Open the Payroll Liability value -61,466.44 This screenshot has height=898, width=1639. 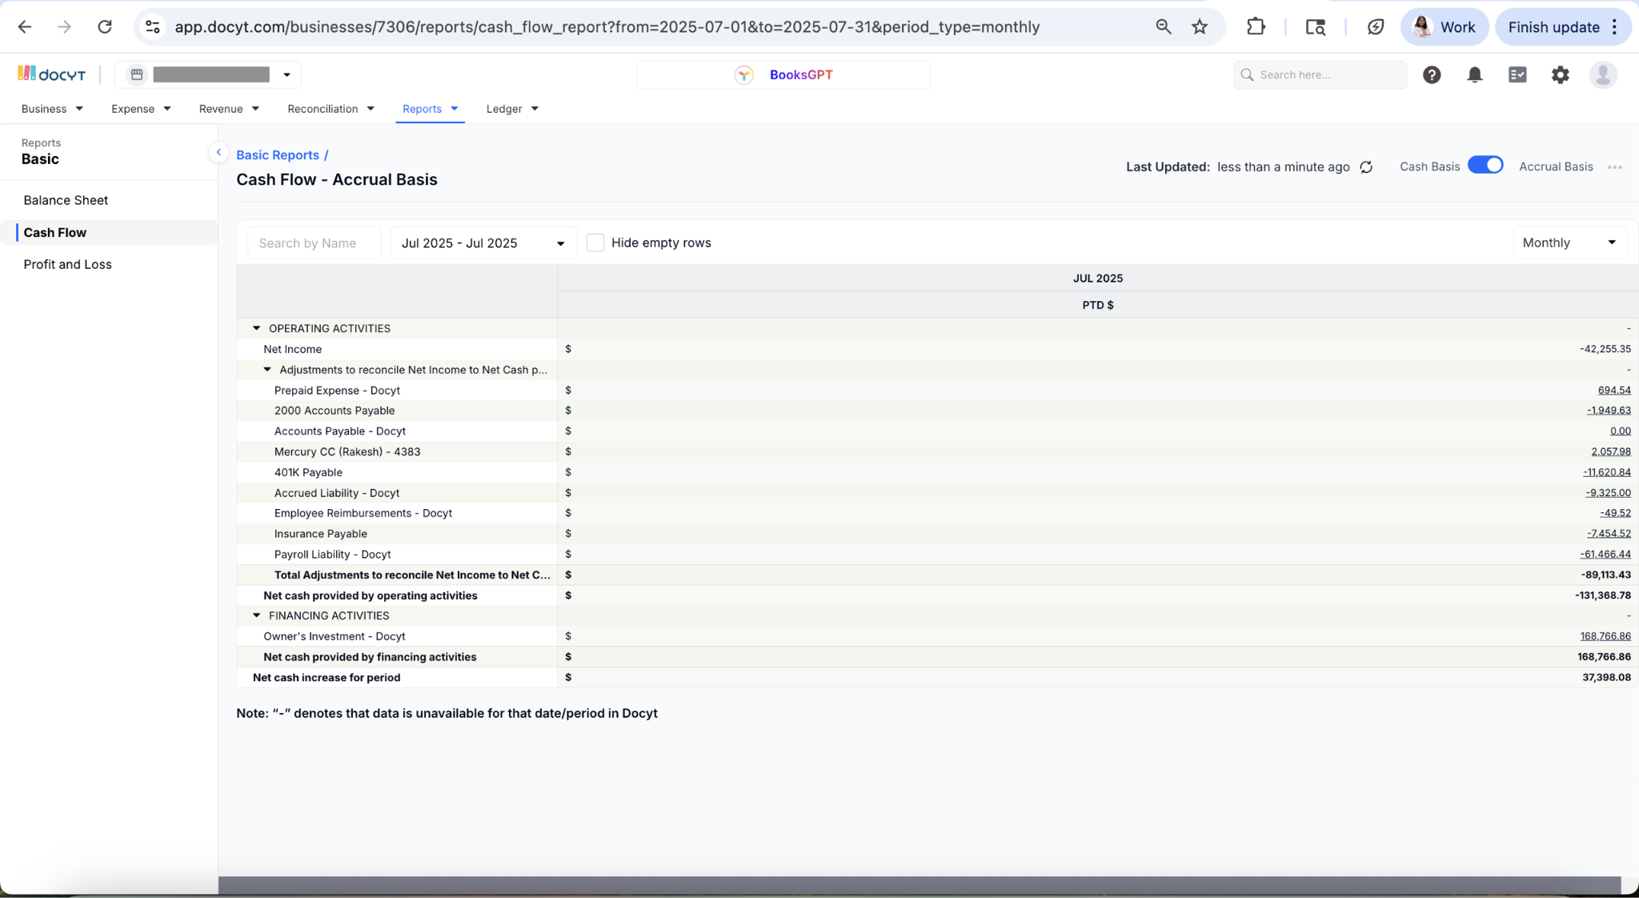[x=1605, y=554]
